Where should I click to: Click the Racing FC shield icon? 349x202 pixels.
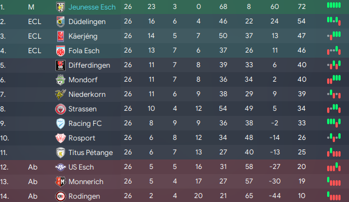coord(61,124)
